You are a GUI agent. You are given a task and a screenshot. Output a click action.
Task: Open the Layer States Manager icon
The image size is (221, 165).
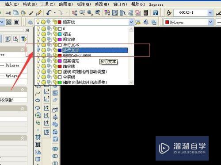(154, 22)
